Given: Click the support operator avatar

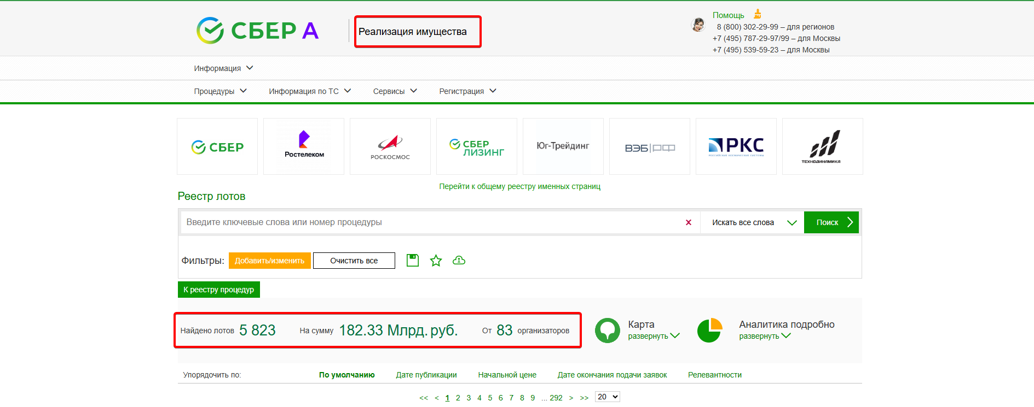Looking at the screenshot, I should [x=698, y=25].
